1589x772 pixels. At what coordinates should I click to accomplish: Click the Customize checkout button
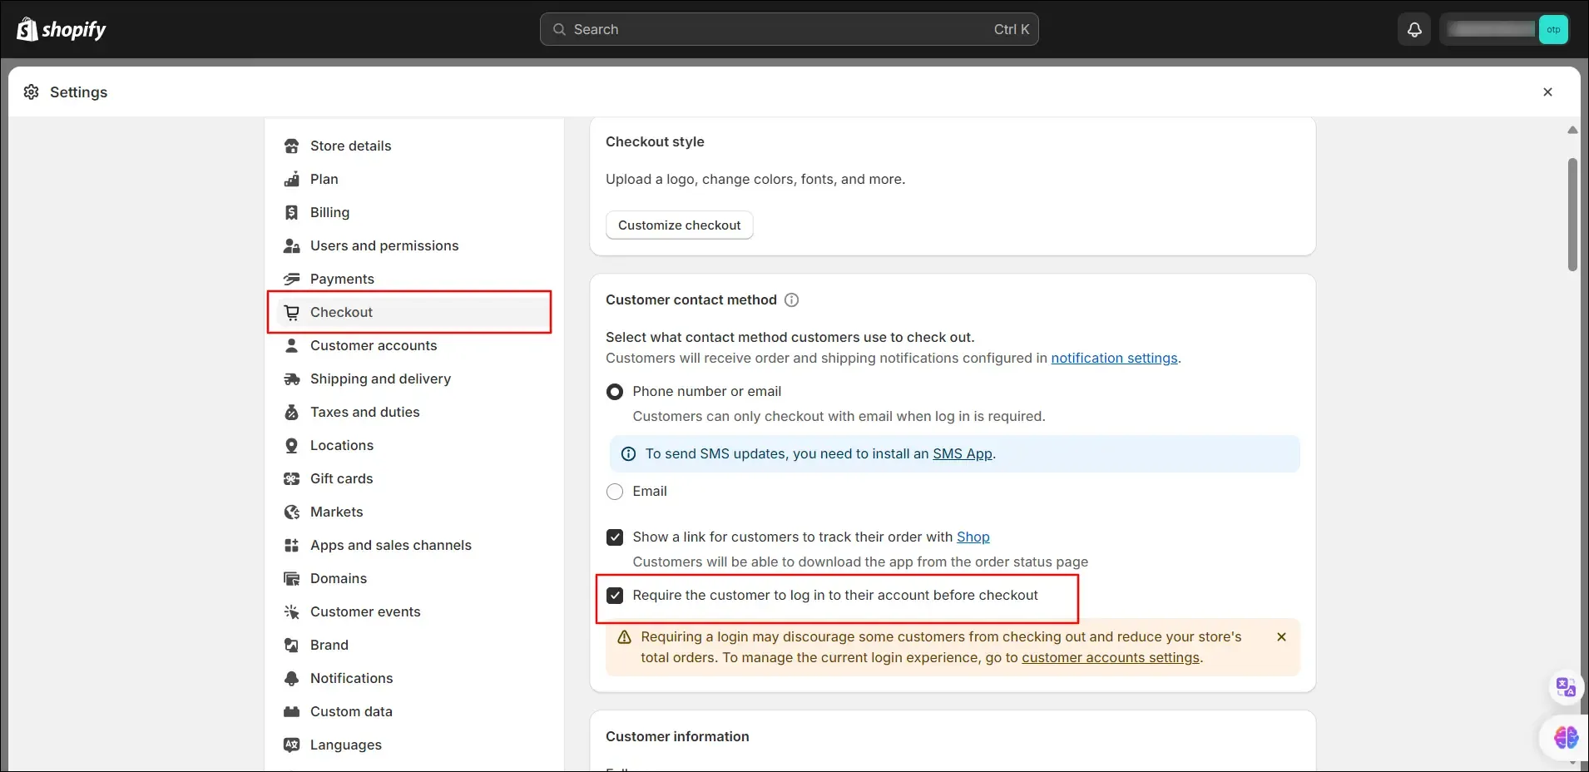679,225
